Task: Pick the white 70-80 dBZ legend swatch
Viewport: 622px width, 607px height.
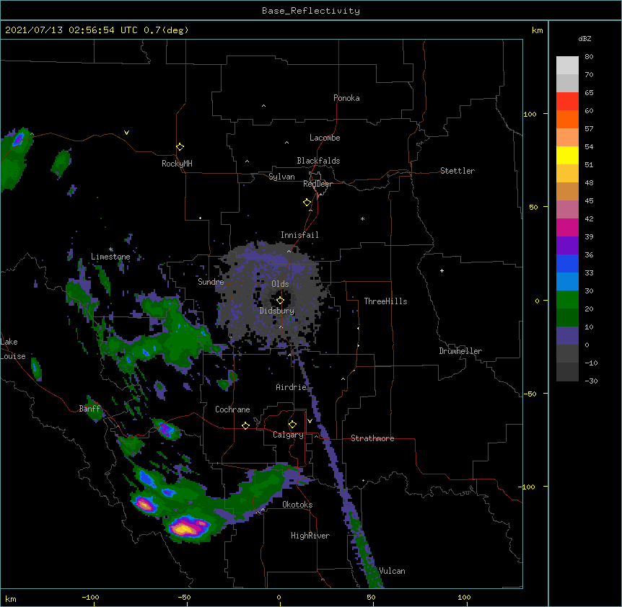Action: [567, 65]
